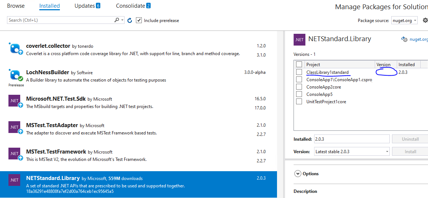The image size is (428, 198).
Task: Select the MSTest.TestAdapter package title
Action: (x=52, y=125)
